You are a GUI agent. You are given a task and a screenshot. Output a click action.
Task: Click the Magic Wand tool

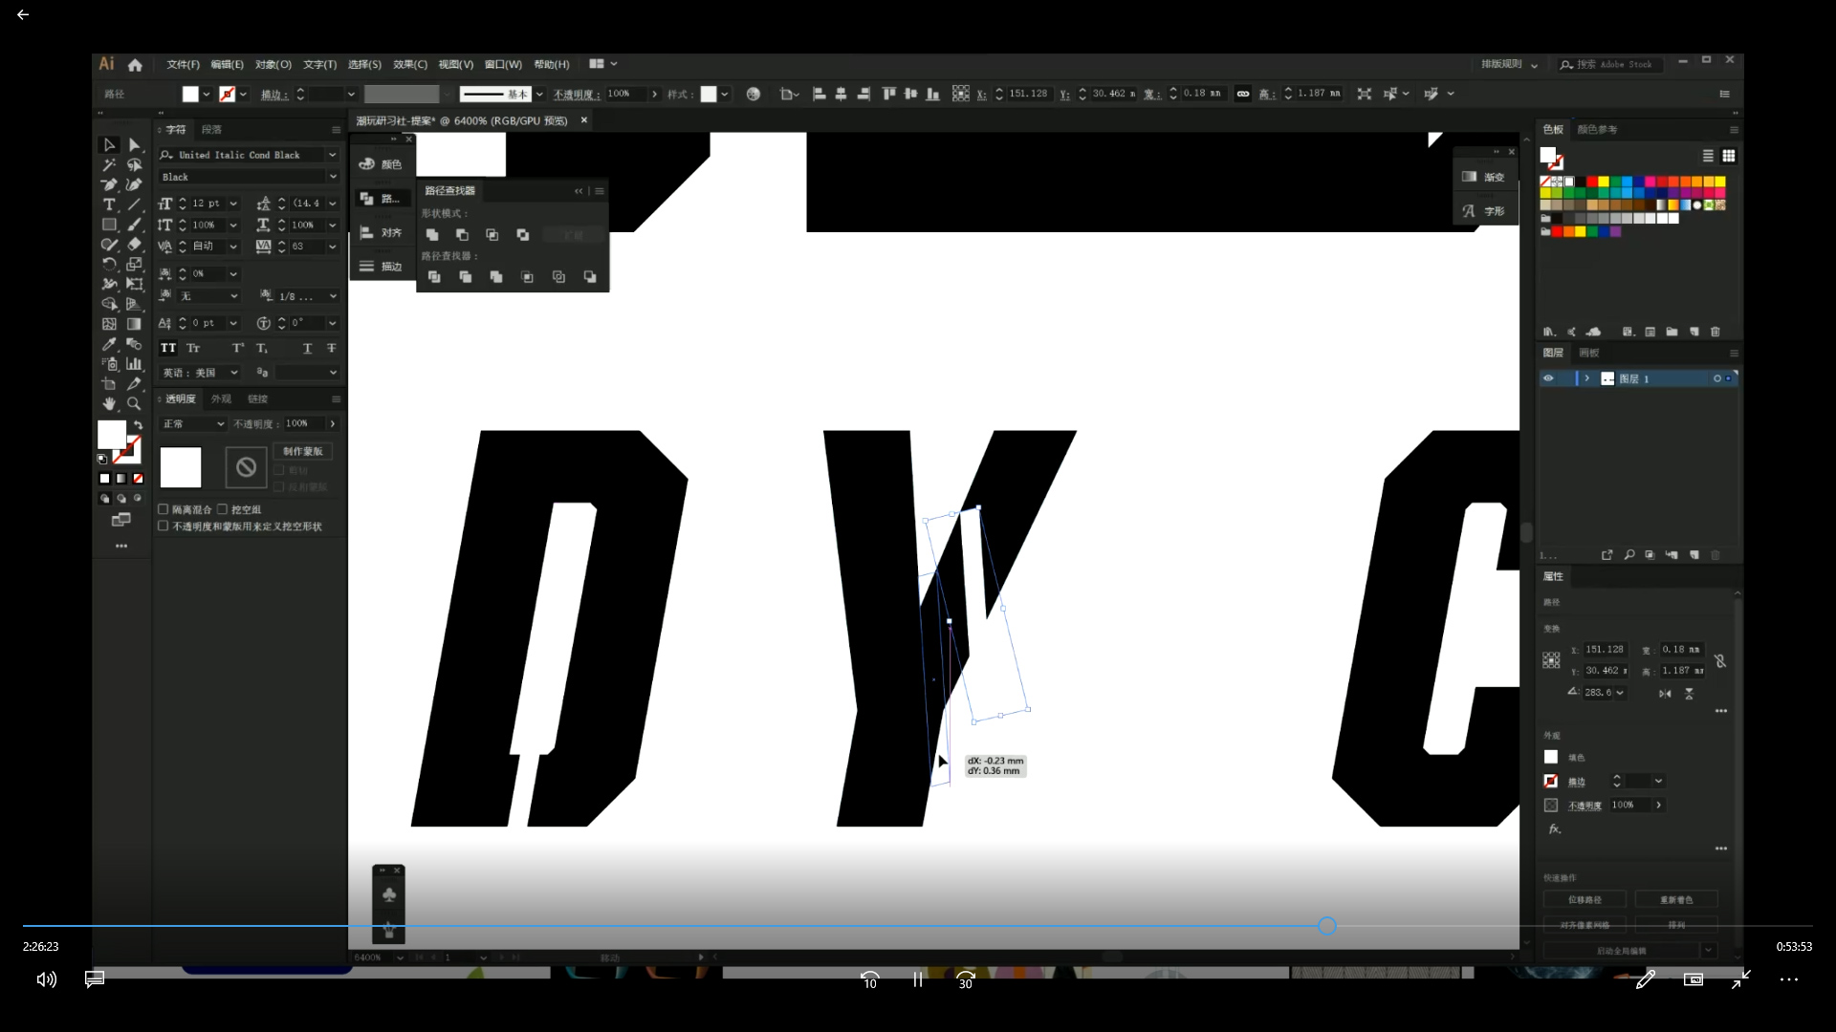109,164
